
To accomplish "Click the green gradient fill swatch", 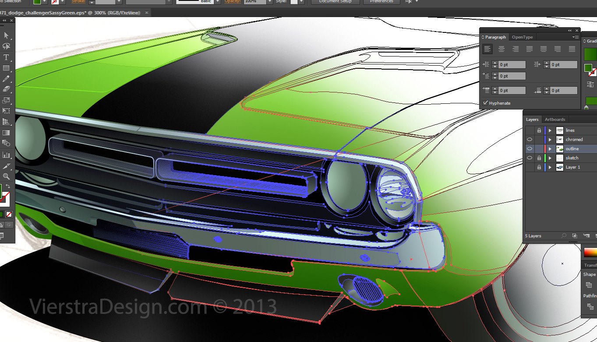I will (x=590, y=54).
